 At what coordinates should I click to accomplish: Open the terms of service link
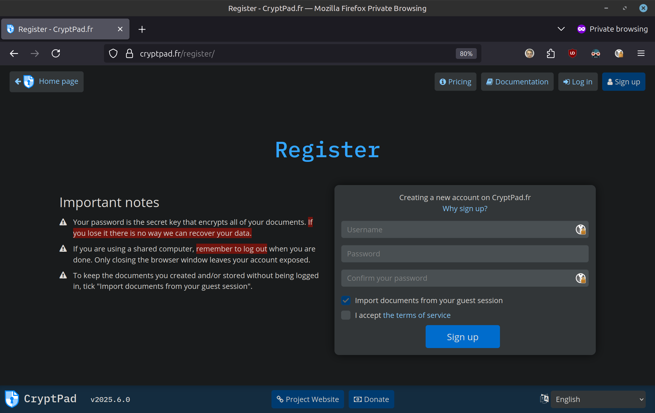pyautogui.click(x=417, y=315)
